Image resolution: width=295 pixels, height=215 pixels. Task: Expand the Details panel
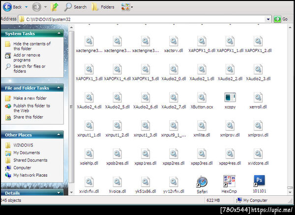(x=59, y=193)
